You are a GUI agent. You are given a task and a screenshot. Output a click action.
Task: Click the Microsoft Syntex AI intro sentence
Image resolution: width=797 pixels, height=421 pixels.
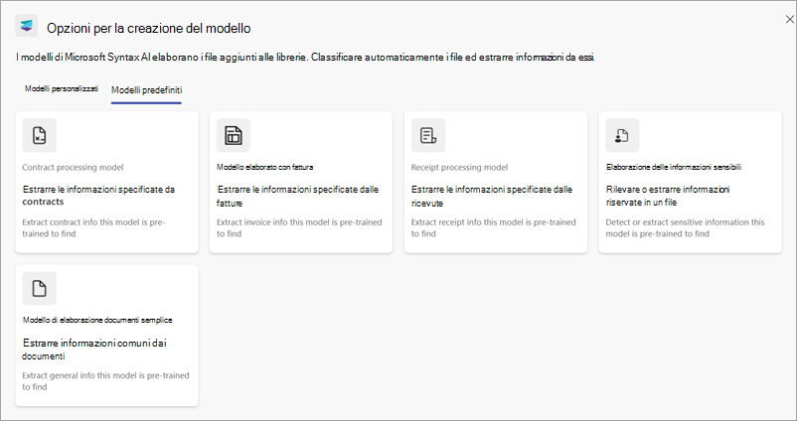click(305, 58)
